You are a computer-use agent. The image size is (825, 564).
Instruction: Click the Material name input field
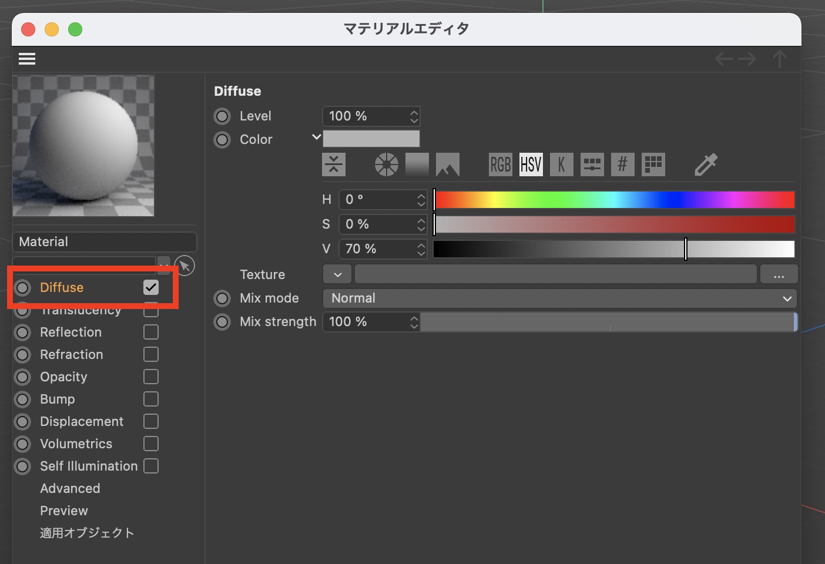click(x=105, y=242)
